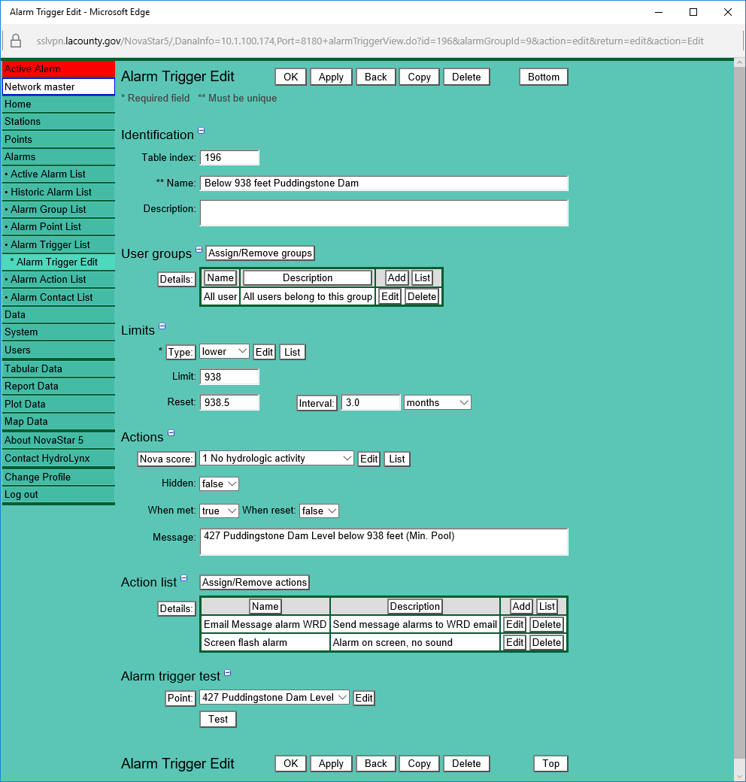Open the interval units months dropdown
Image resolution: width=746 pixels, height=782 pixels.
437,402
